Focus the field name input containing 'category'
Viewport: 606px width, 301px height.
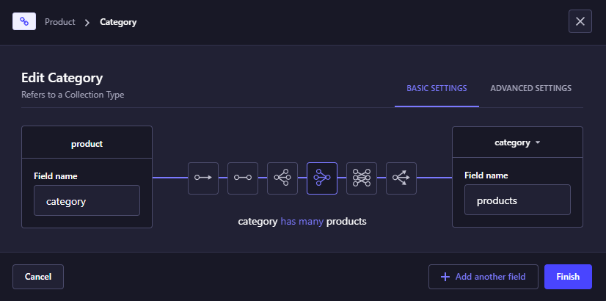[87, 200]
